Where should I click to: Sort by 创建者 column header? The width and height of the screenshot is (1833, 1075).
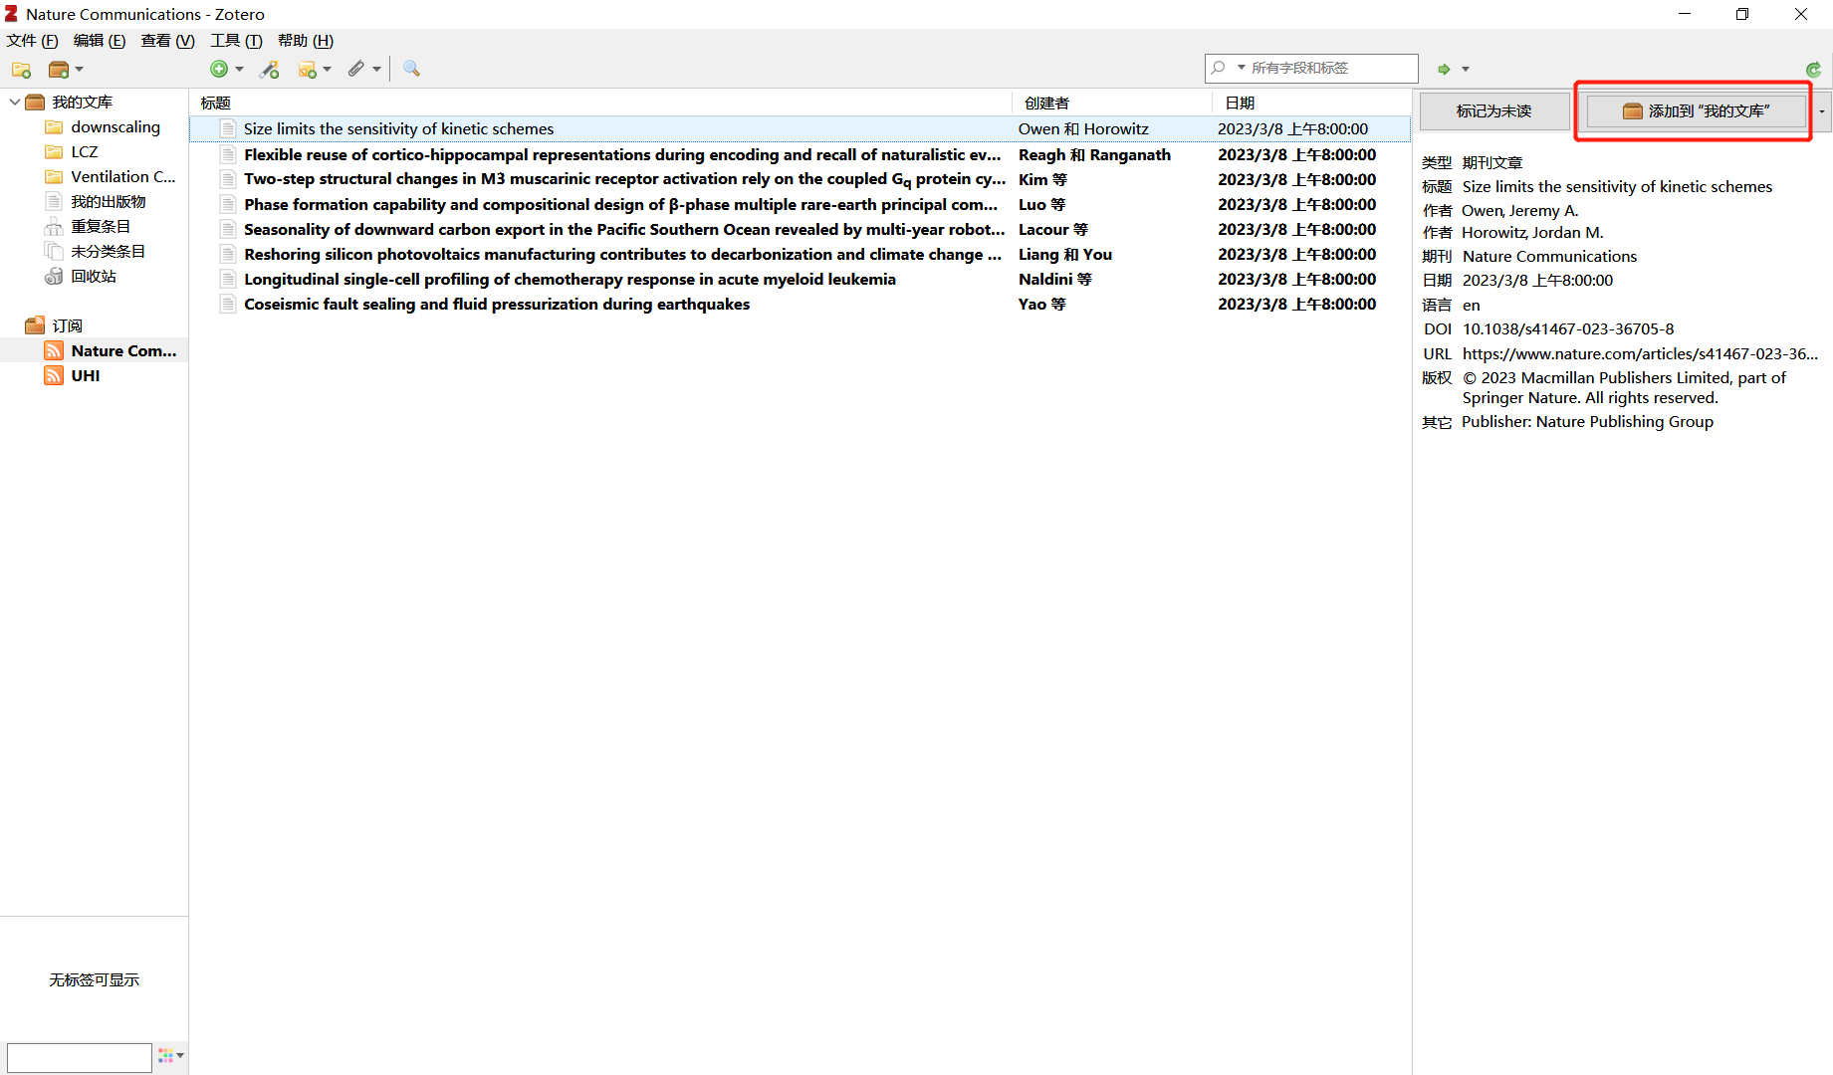1112,104
